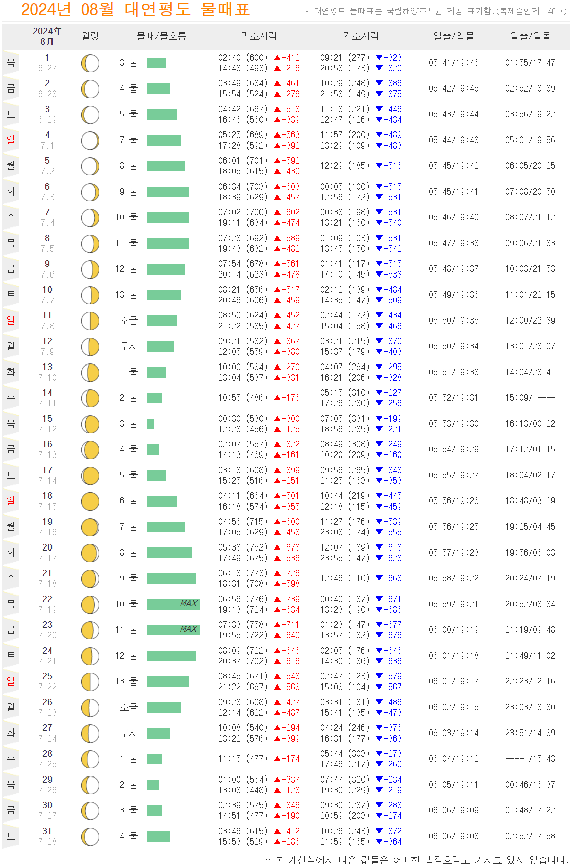Click the sunrise/sunset value 06:06/19:08
The height and width of the screenshot is (868, 571).
point(454,837)
